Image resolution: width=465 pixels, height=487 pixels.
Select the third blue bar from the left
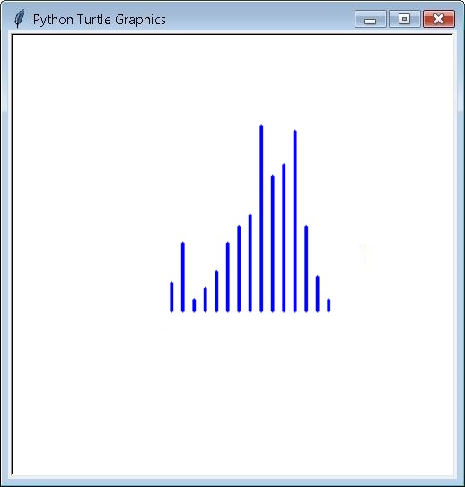pyautogui.click(x=194, y=305)
